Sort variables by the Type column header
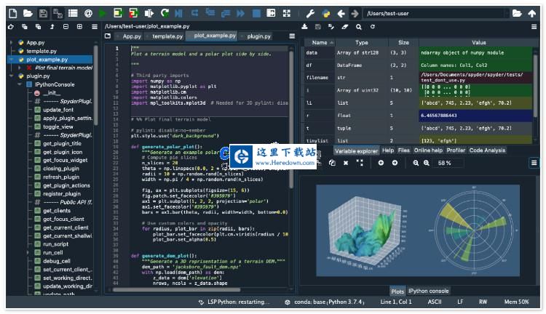546x314 pixels. click(x=362, y=42)
